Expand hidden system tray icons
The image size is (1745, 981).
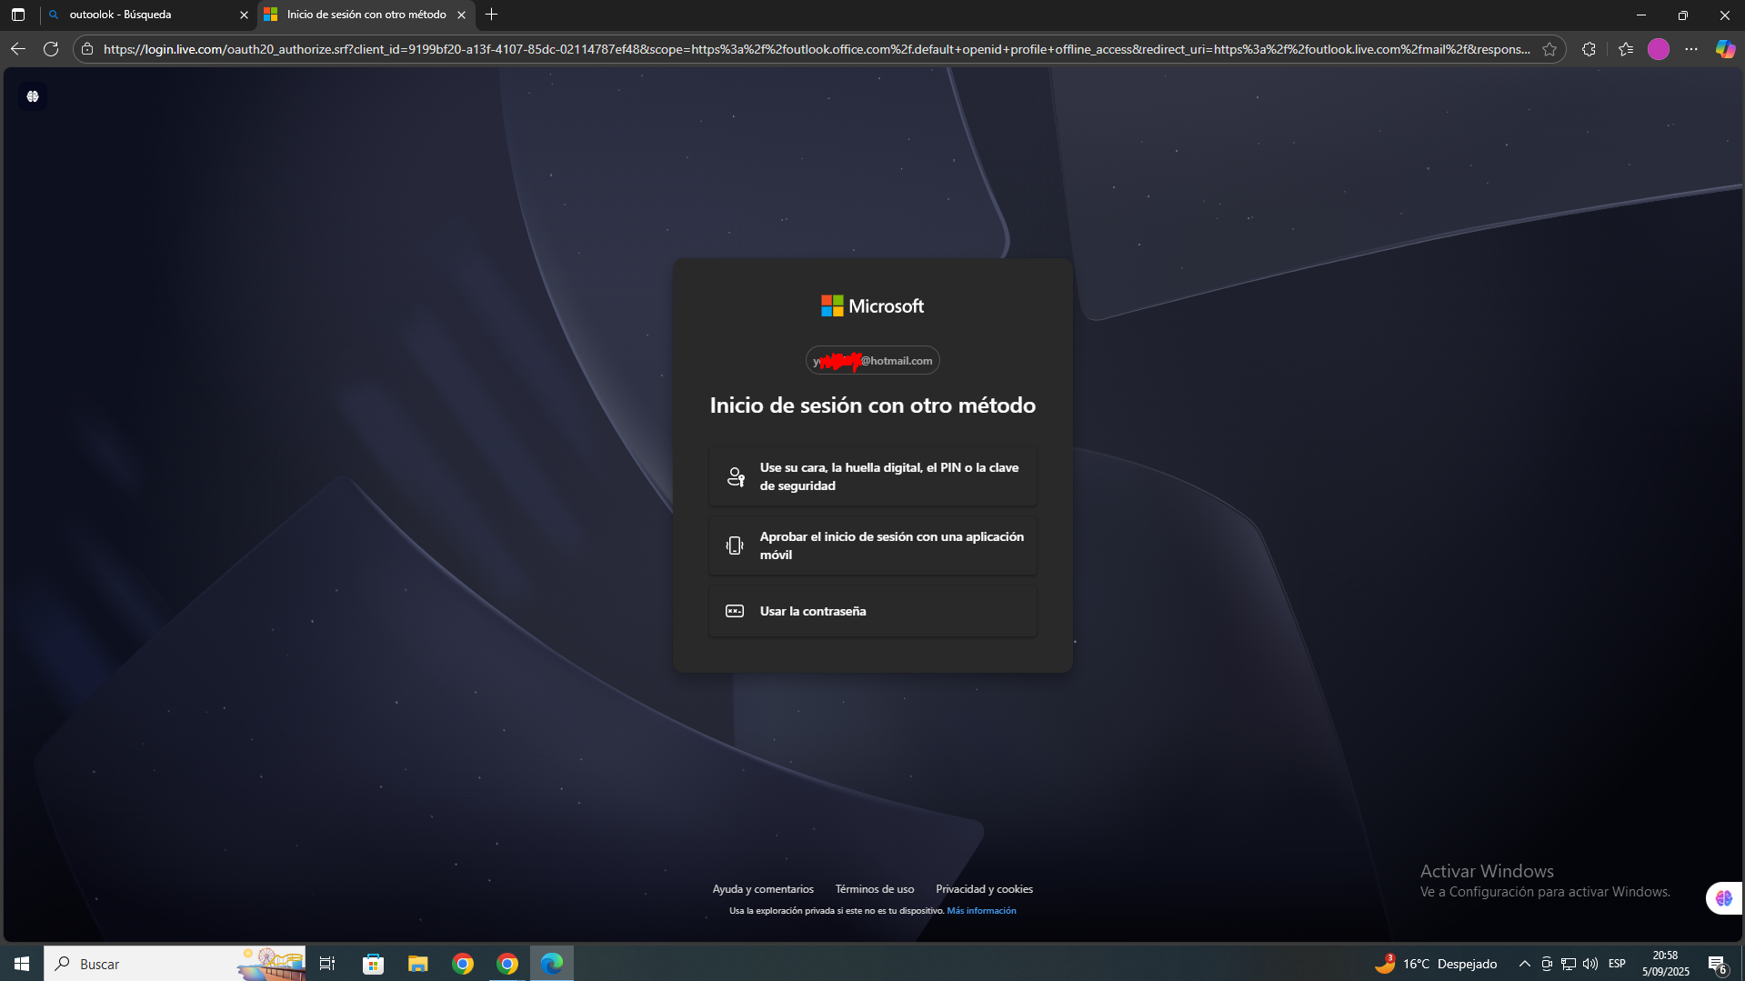click(x=1526, y=963)
